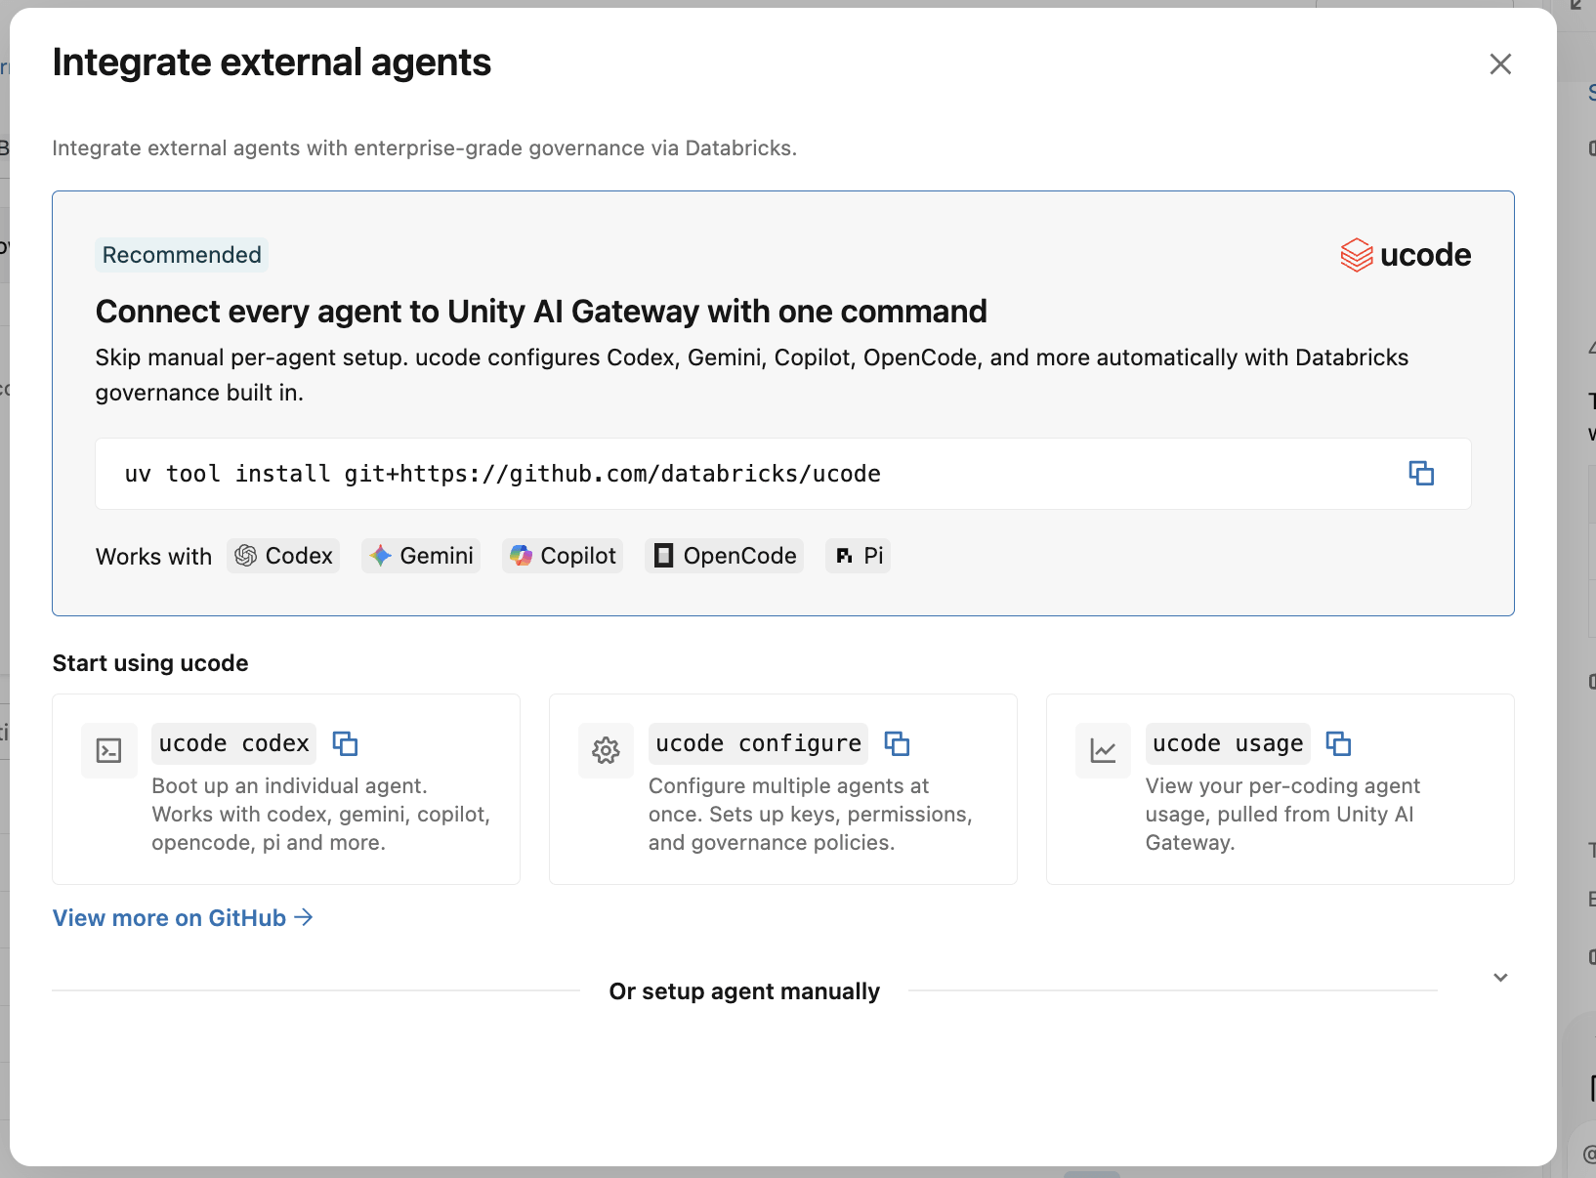Viewport: 1596px width, 1178px height.
Task: Click the Recommended tag
Action: coord(182,255)
